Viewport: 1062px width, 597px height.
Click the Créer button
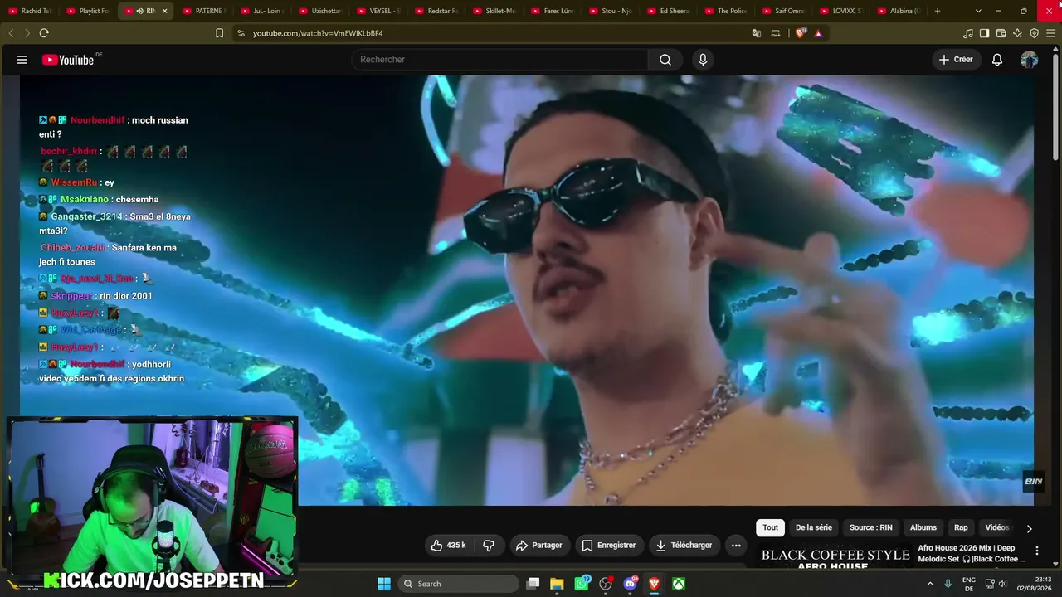(956, 60)
